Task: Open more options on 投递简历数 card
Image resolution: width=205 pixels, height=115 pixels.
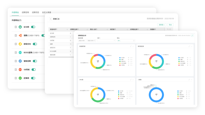Action: [133, 46]
